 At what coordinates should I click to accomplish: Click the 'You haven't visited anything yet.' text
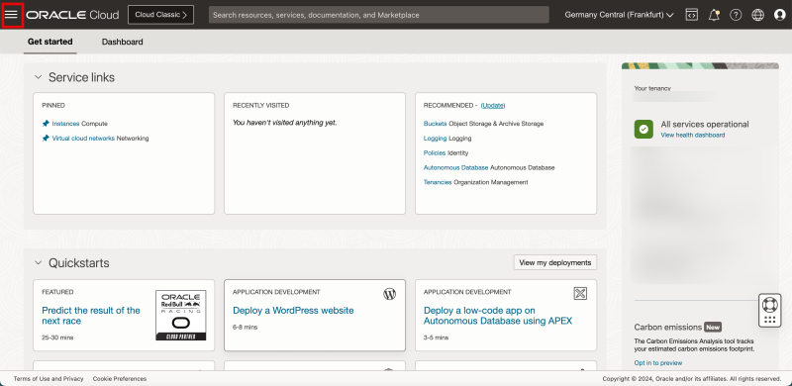(284, 123)
